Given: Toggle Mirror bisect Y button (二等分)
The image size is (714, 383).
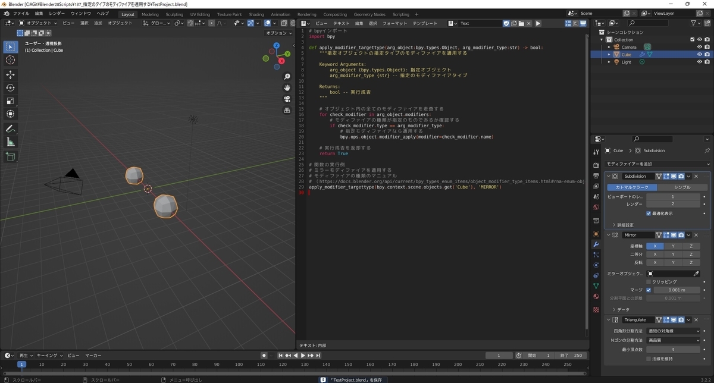Looking at the screenshot, I should tap(673, 254).
